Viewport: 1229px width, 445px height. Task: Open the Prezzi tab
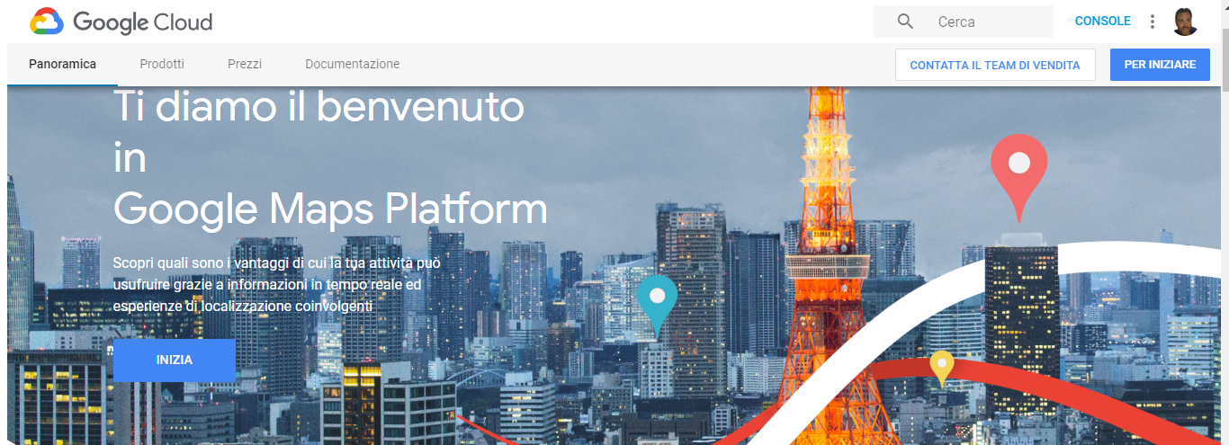(x=245, y=65)
